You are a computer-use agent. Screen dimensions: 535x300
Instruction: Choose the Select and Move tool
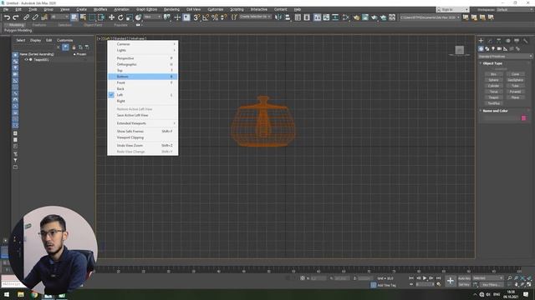[111, 17]
